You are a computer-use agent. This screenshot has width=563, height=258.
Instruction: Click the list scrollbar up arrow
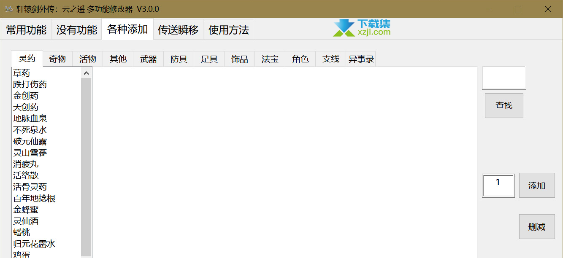tap(86, 73)
